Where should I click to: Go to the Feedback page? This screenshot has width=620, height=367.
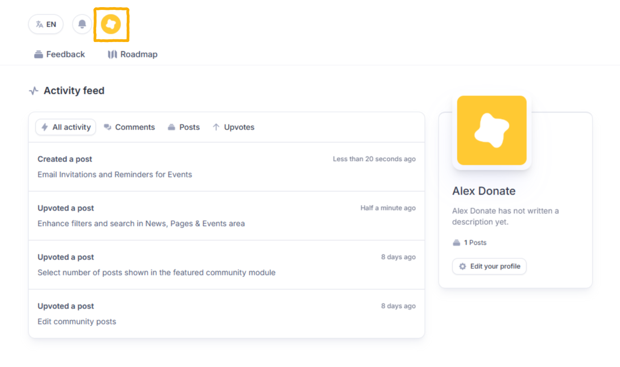point(65,55)
